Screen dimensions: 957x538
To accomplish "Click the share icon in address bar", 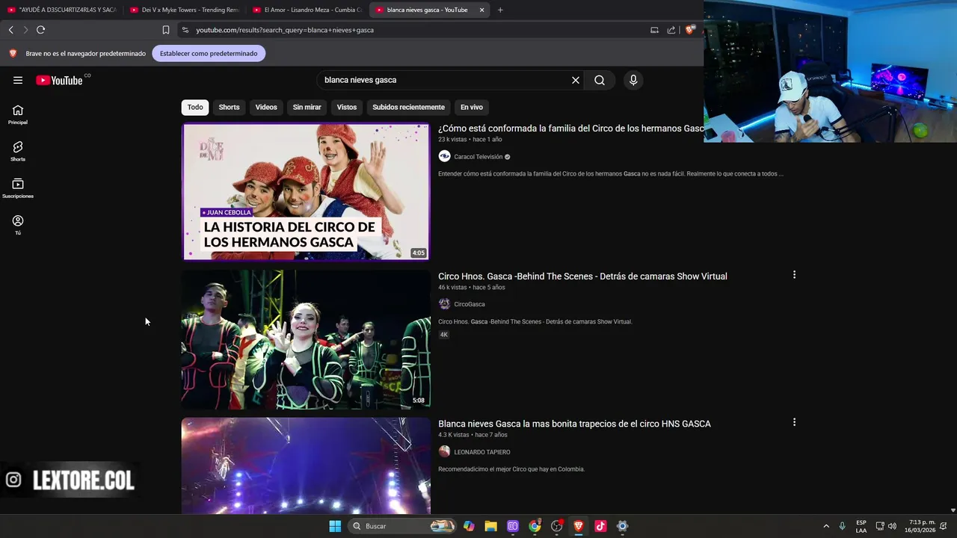I will (x=671, y=30).
